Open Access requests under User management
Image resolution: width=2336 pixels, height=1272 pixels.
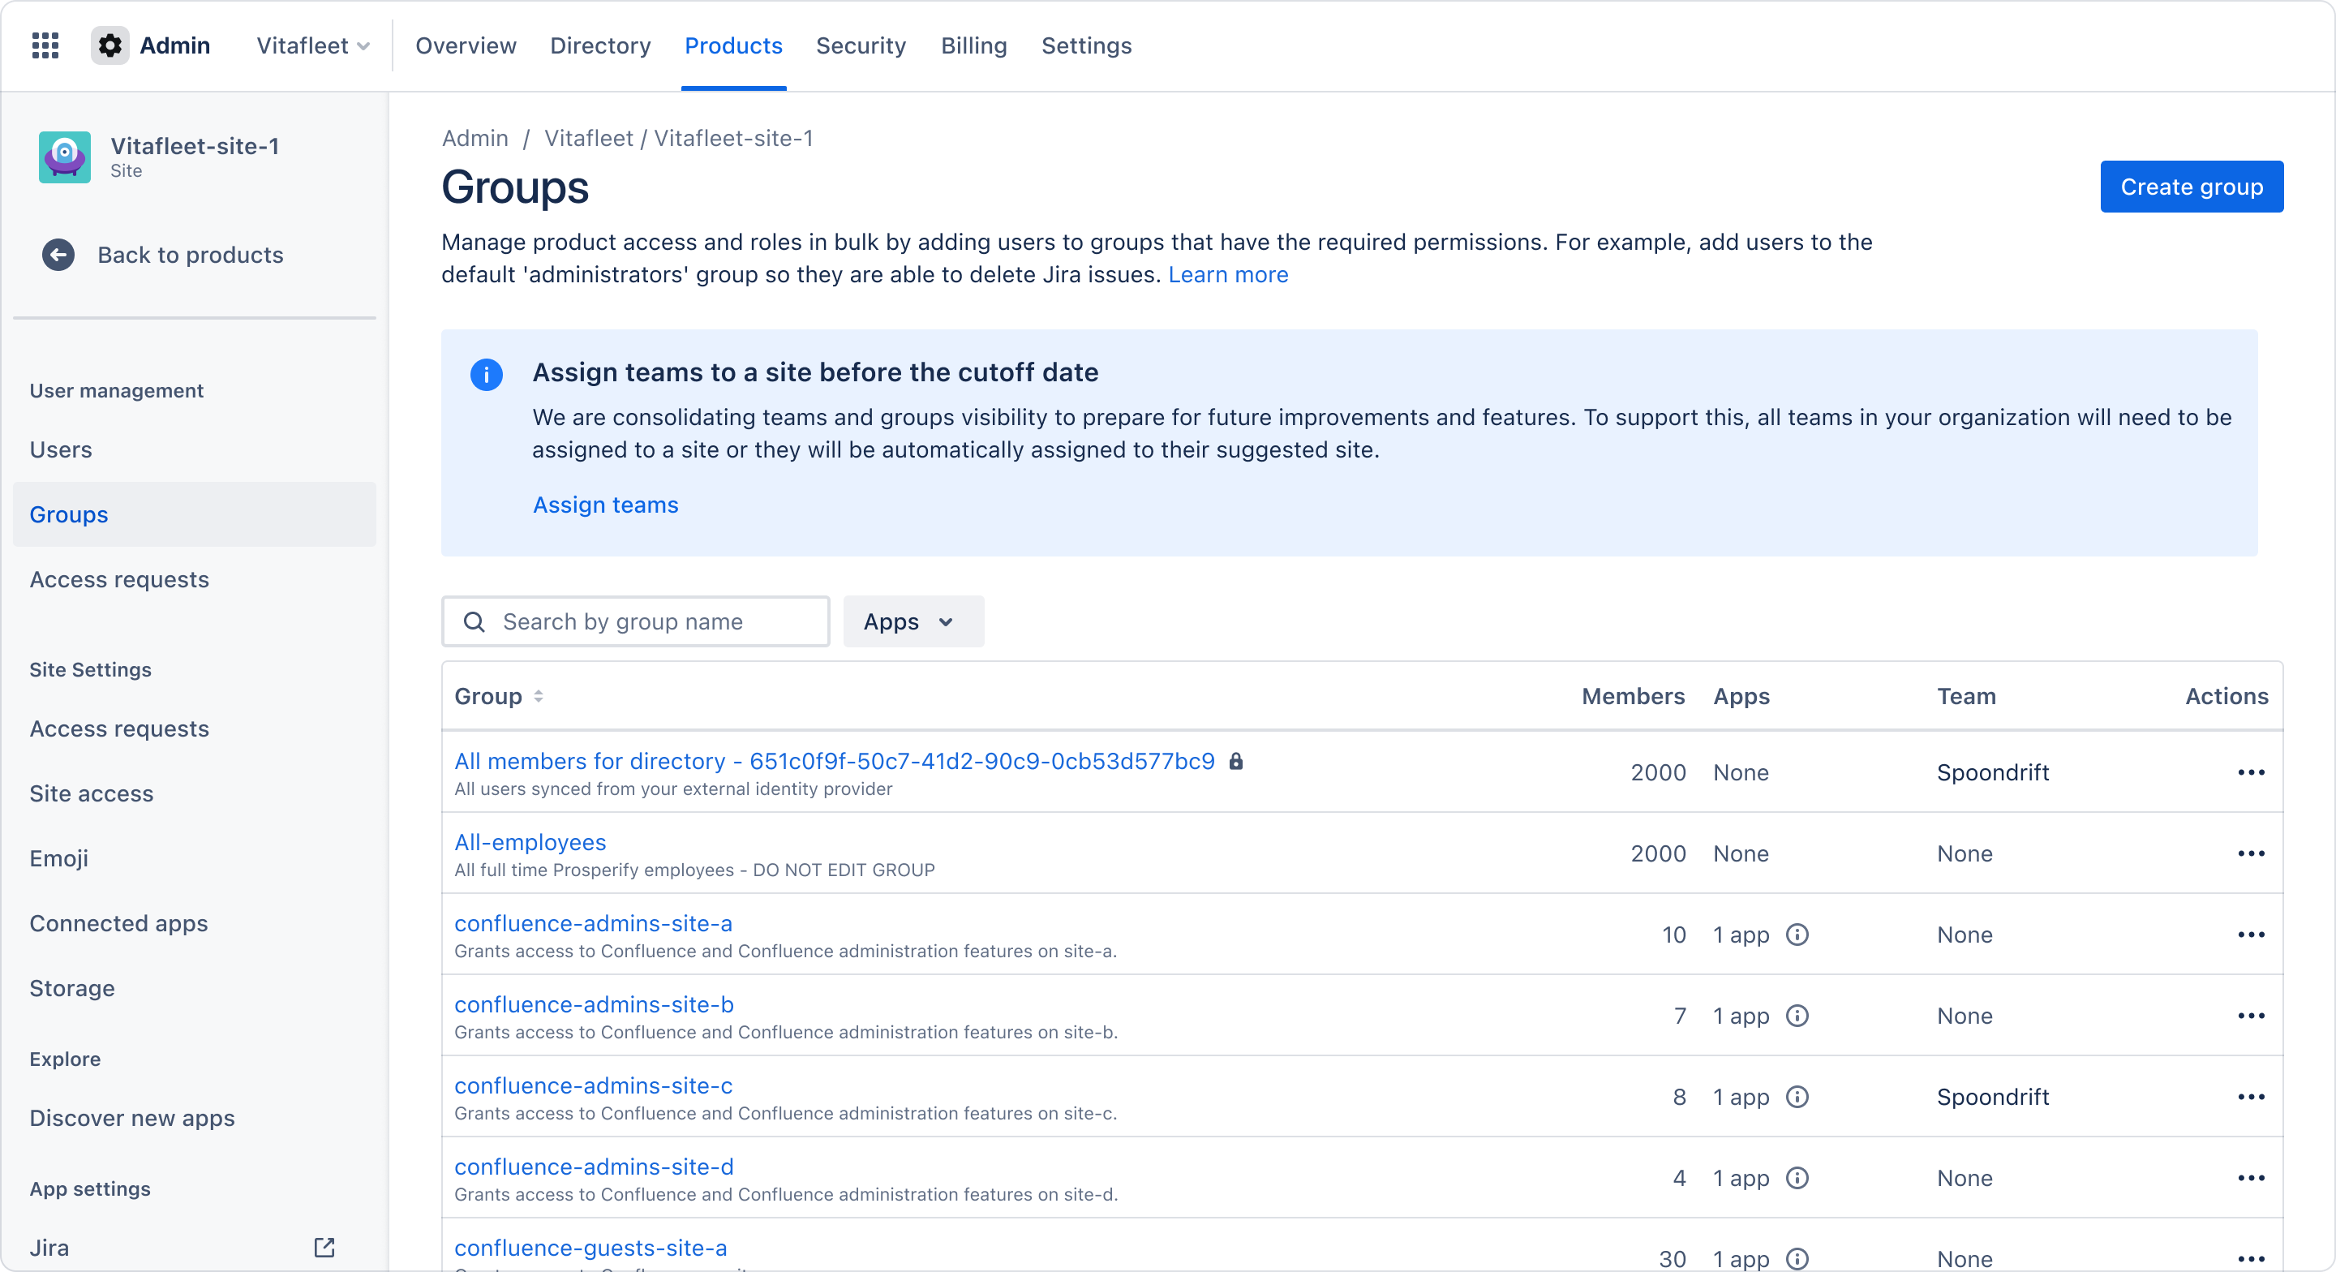[x=118, y=580]
